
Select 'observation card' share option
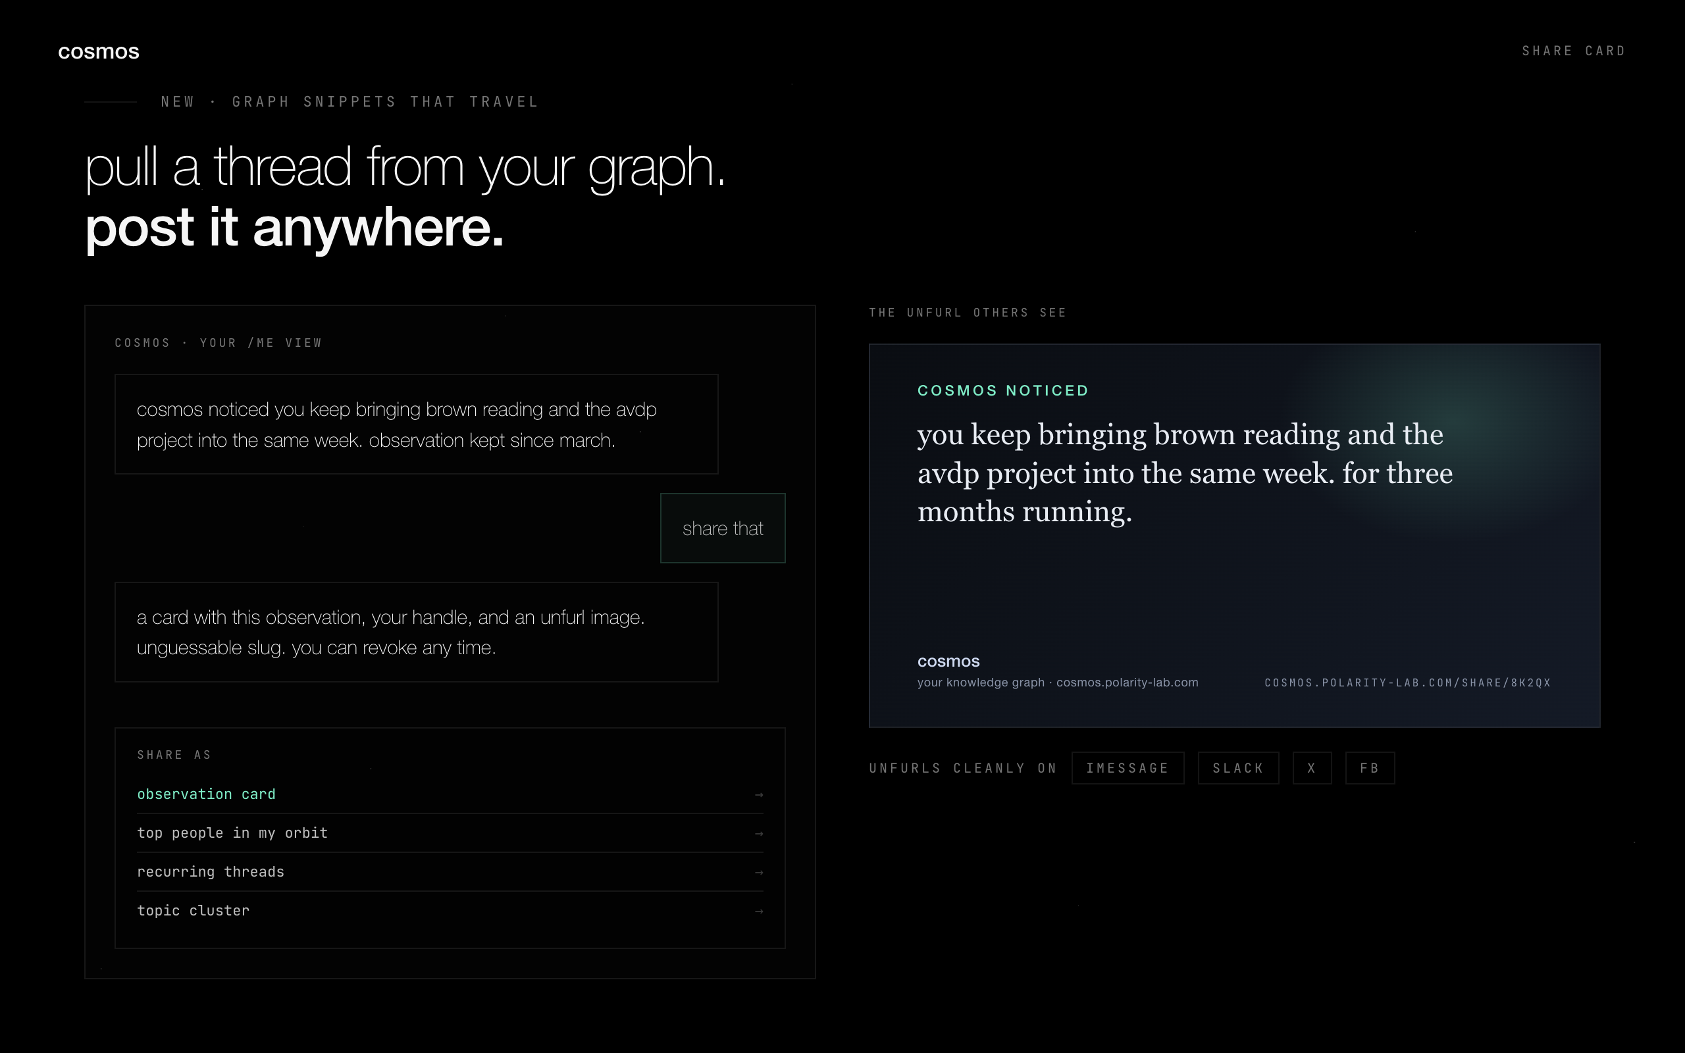[450, 794]
